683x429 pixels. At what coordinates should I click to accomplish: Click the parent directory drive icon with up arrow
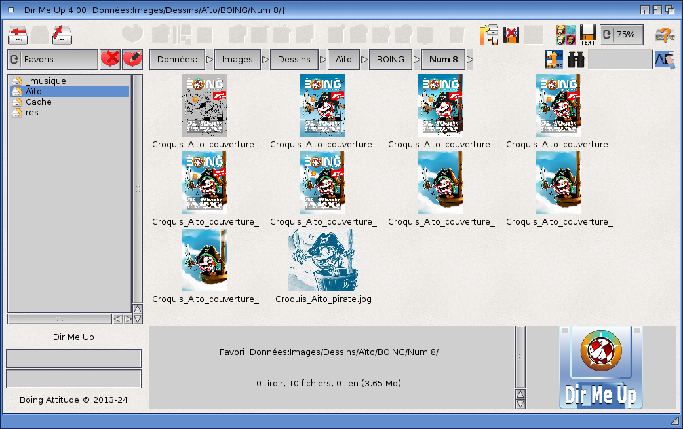pos(62,34)
